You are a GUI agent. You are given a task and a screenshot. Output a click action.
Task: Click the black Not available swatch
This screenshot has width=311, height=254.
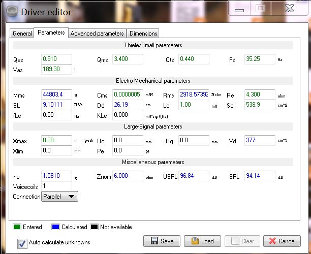94,227
